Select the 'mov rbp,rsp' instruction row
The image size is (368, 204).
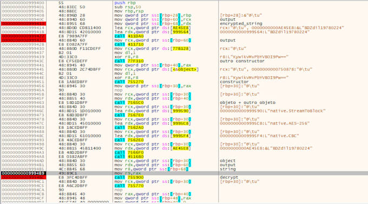tap(129, 11)
